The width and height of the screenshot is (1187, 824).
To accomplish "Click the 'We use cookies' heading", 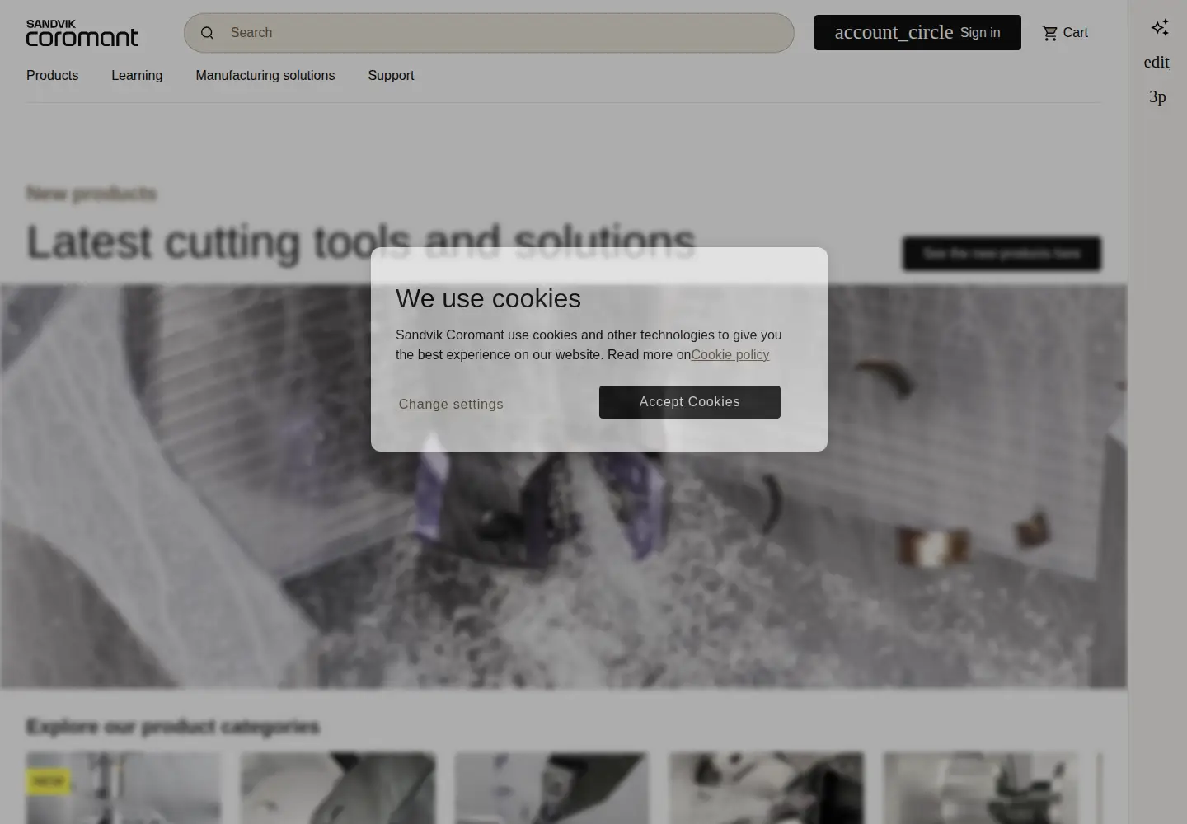I will tap(488, 298).
